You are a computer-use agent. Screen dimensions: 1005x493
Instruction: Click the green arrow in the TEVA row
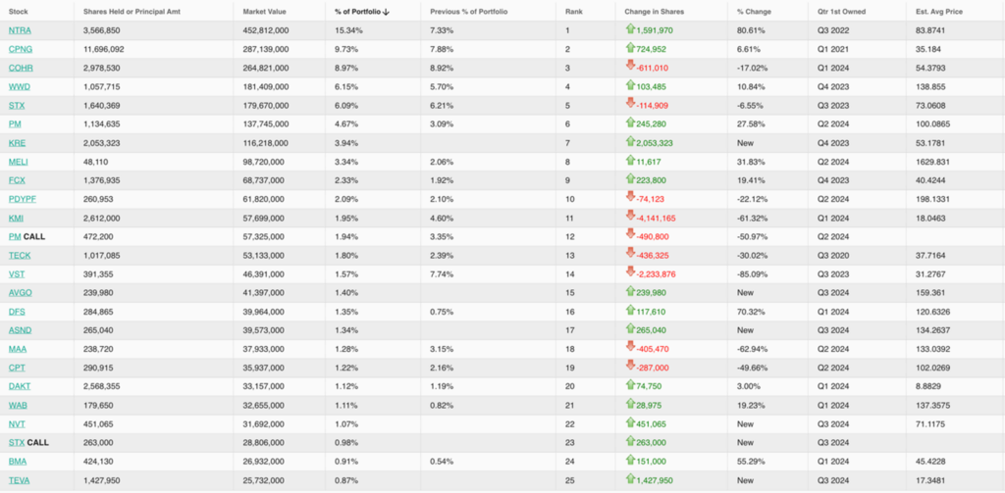point(631,478)
